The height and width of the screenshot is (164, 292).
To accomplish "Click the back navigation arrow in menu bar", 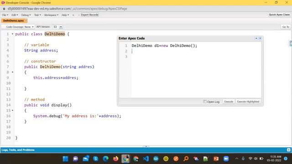I will pyautogui.click(x=73, y=15).
